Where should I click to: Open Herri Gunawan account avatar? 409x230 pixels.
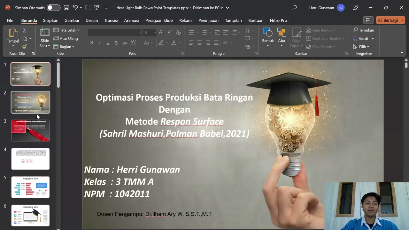(341, 8)
